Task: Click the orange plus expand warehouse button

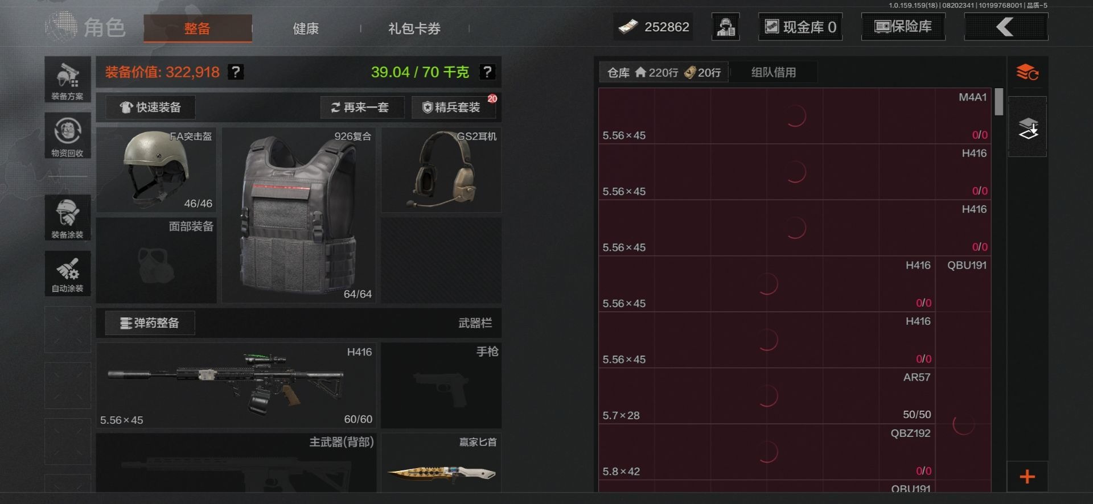Action: (1028, 477)
